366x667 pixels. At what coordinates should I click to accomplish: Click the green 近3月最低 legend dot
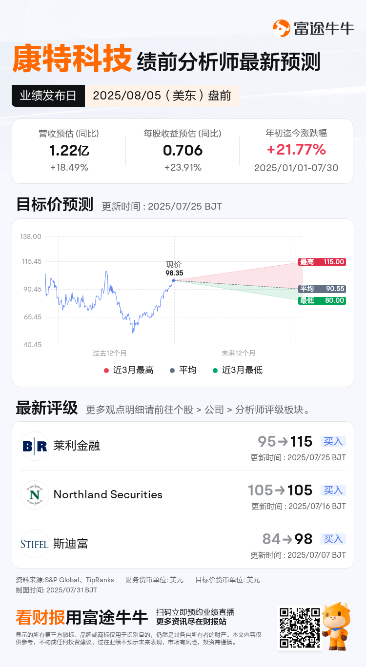[x=215, y=371]
